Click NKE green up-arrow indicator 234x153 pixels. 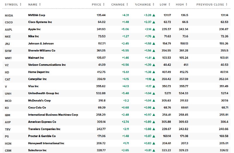click(154, 36)
